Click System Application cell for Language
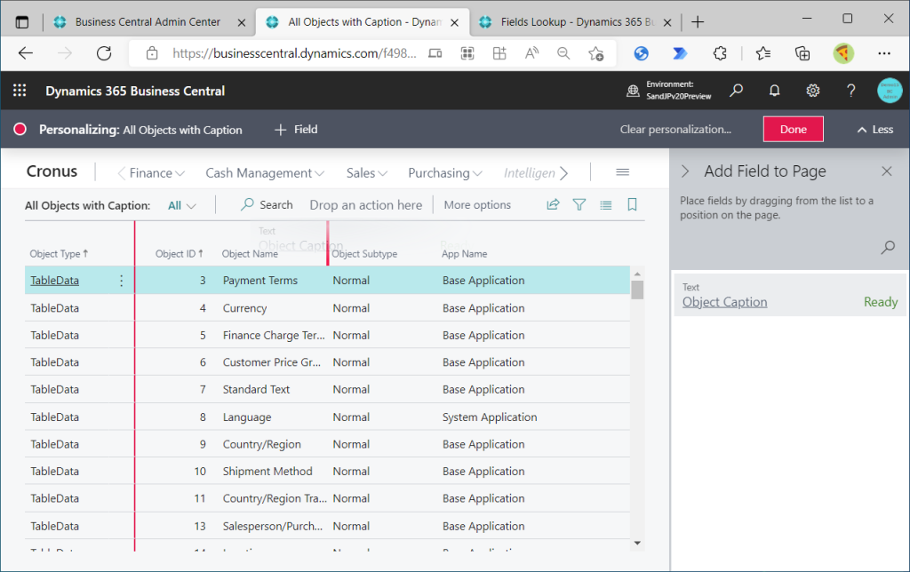 pyautogui.click(x=490, y=417)
